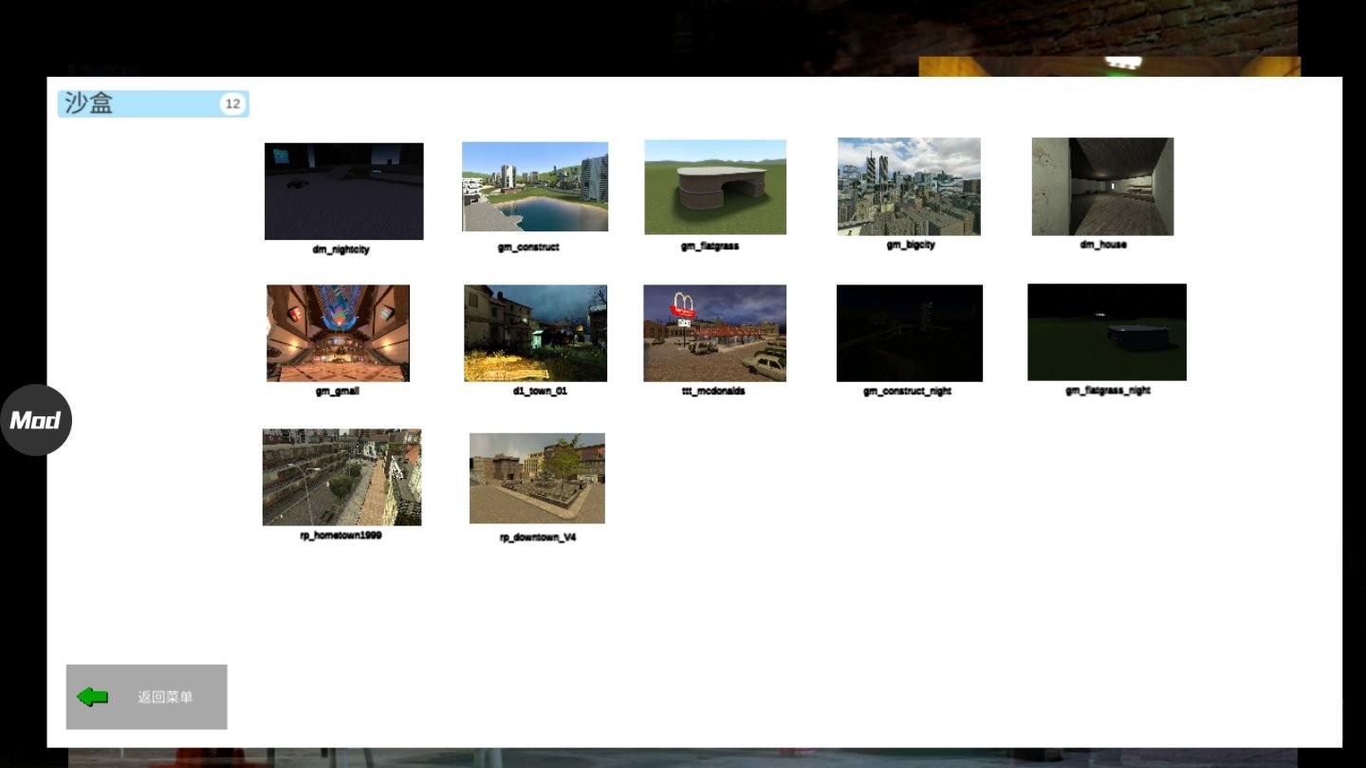Select the 沙盒 sandbox category
Image resolution: width=1366 pixels, height=768 pixels.
click(138, 104)
